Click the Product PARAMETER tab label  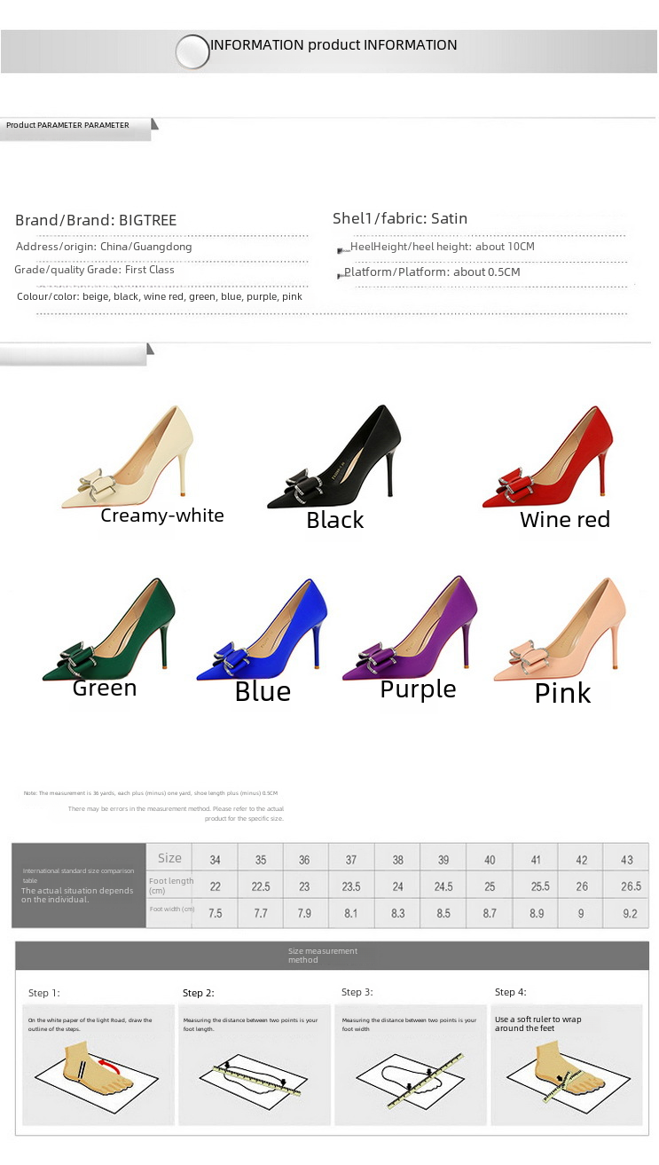tap(67, 125)
